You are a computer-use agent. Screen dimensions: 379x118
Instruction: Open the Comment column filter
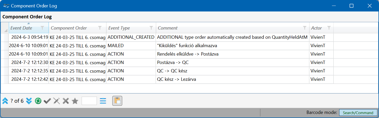point(305,28)
